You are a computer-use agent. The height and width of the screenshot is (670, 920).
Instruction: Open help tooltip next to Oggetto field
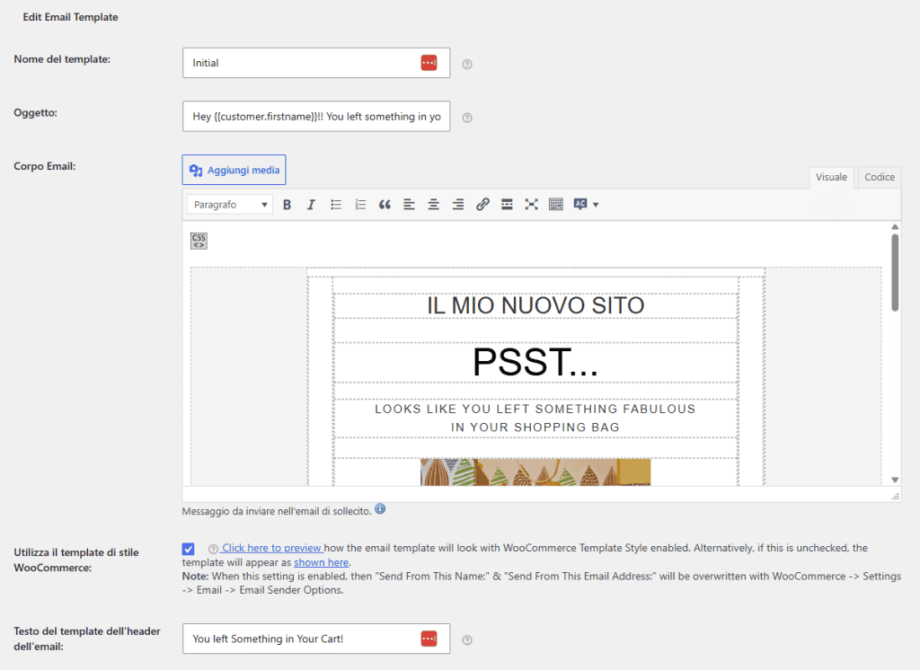coord(467,118)
